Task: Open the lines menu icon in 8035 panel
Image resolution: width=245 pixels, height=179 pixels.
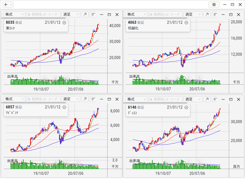Action: 93,14
